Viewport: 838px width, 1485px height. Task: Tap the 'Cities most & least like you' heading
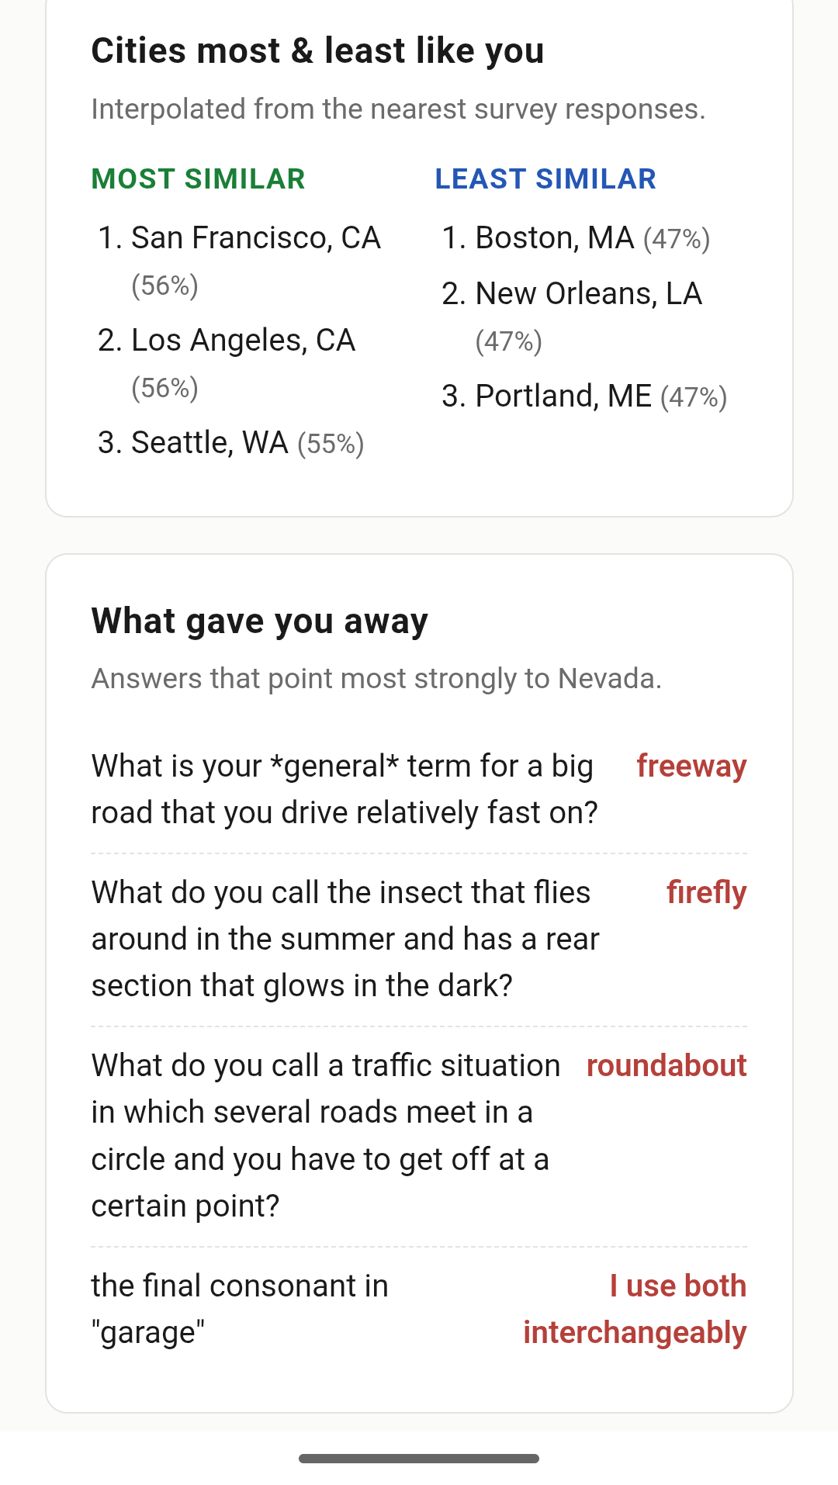(317, 51)
